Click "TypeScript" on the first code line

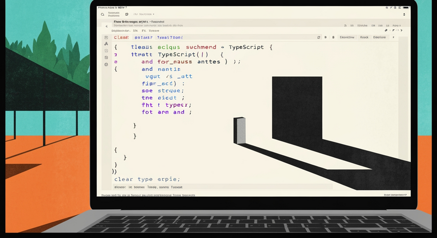246,47
